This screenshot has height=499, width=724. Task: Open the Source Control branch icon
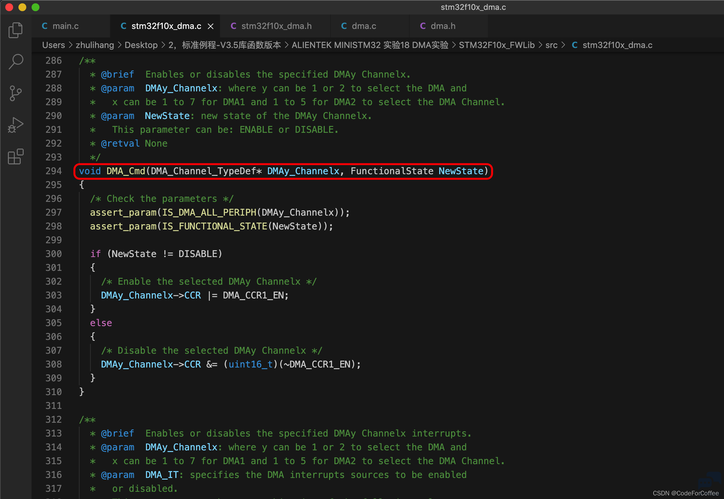(x=15, y=93)
